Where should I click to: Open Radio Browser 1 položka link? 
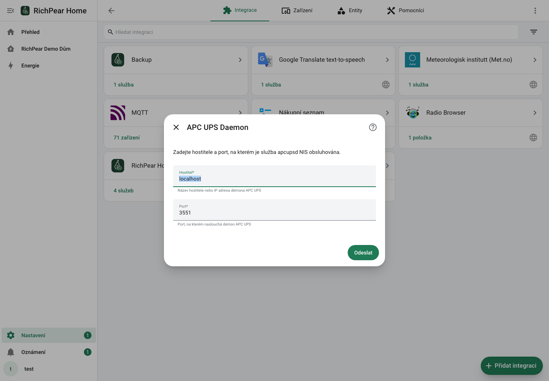coord(420,138)
